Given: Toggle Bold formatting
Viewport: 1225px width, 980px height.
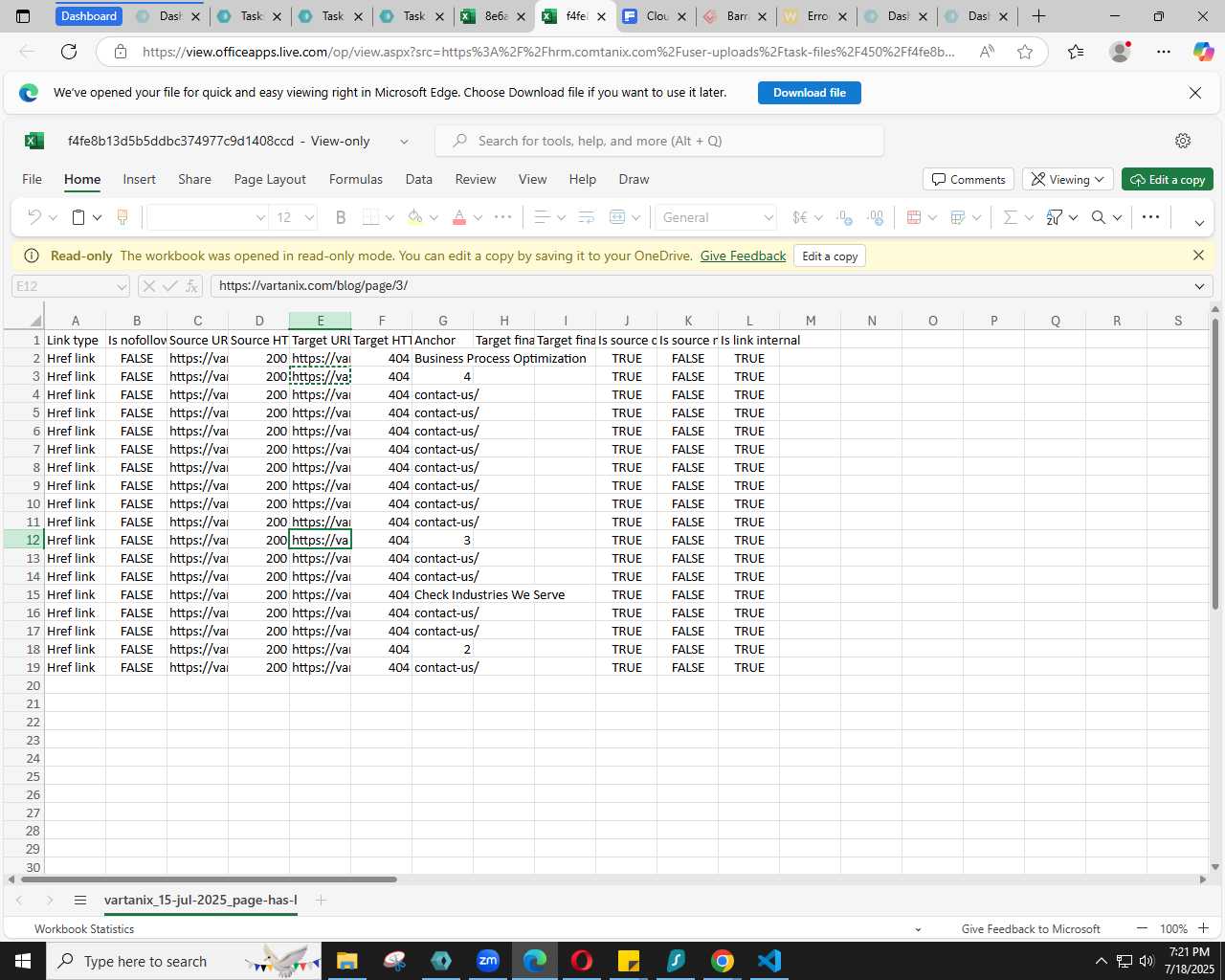Looking at the screenshot, I should [x=341, y=217].
